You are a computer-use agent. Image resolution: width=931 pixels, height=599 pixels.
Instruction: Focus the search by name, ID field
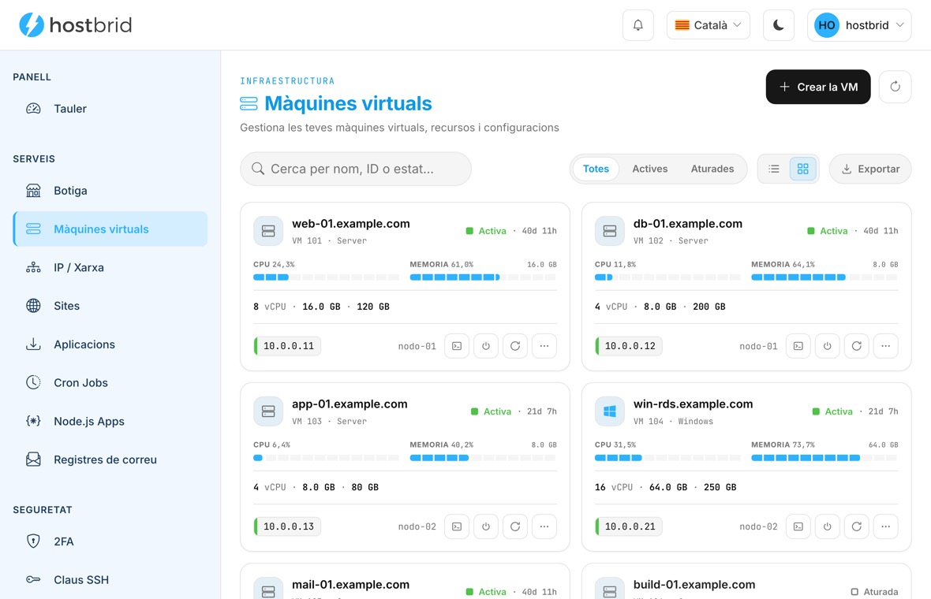(356, 169)
